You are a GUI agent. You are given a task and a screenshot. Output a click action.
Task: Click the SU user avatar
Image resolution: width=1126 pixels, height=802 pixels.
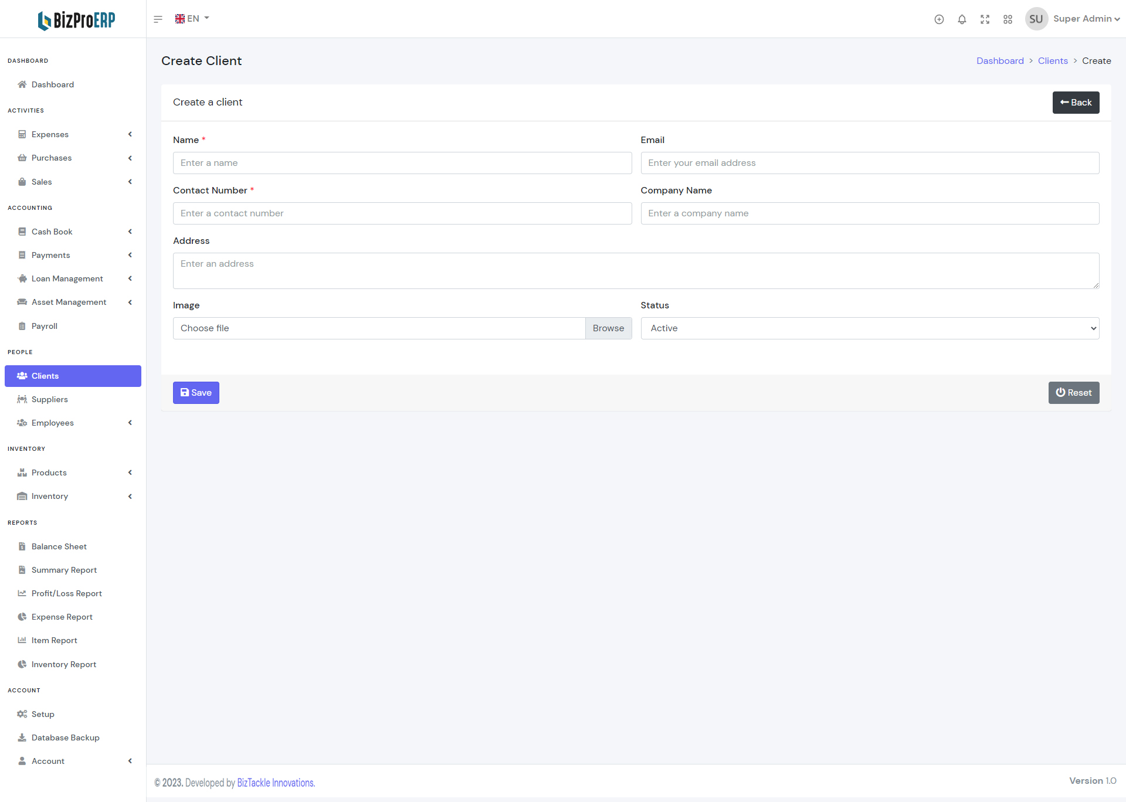(x=1036, y=19)
